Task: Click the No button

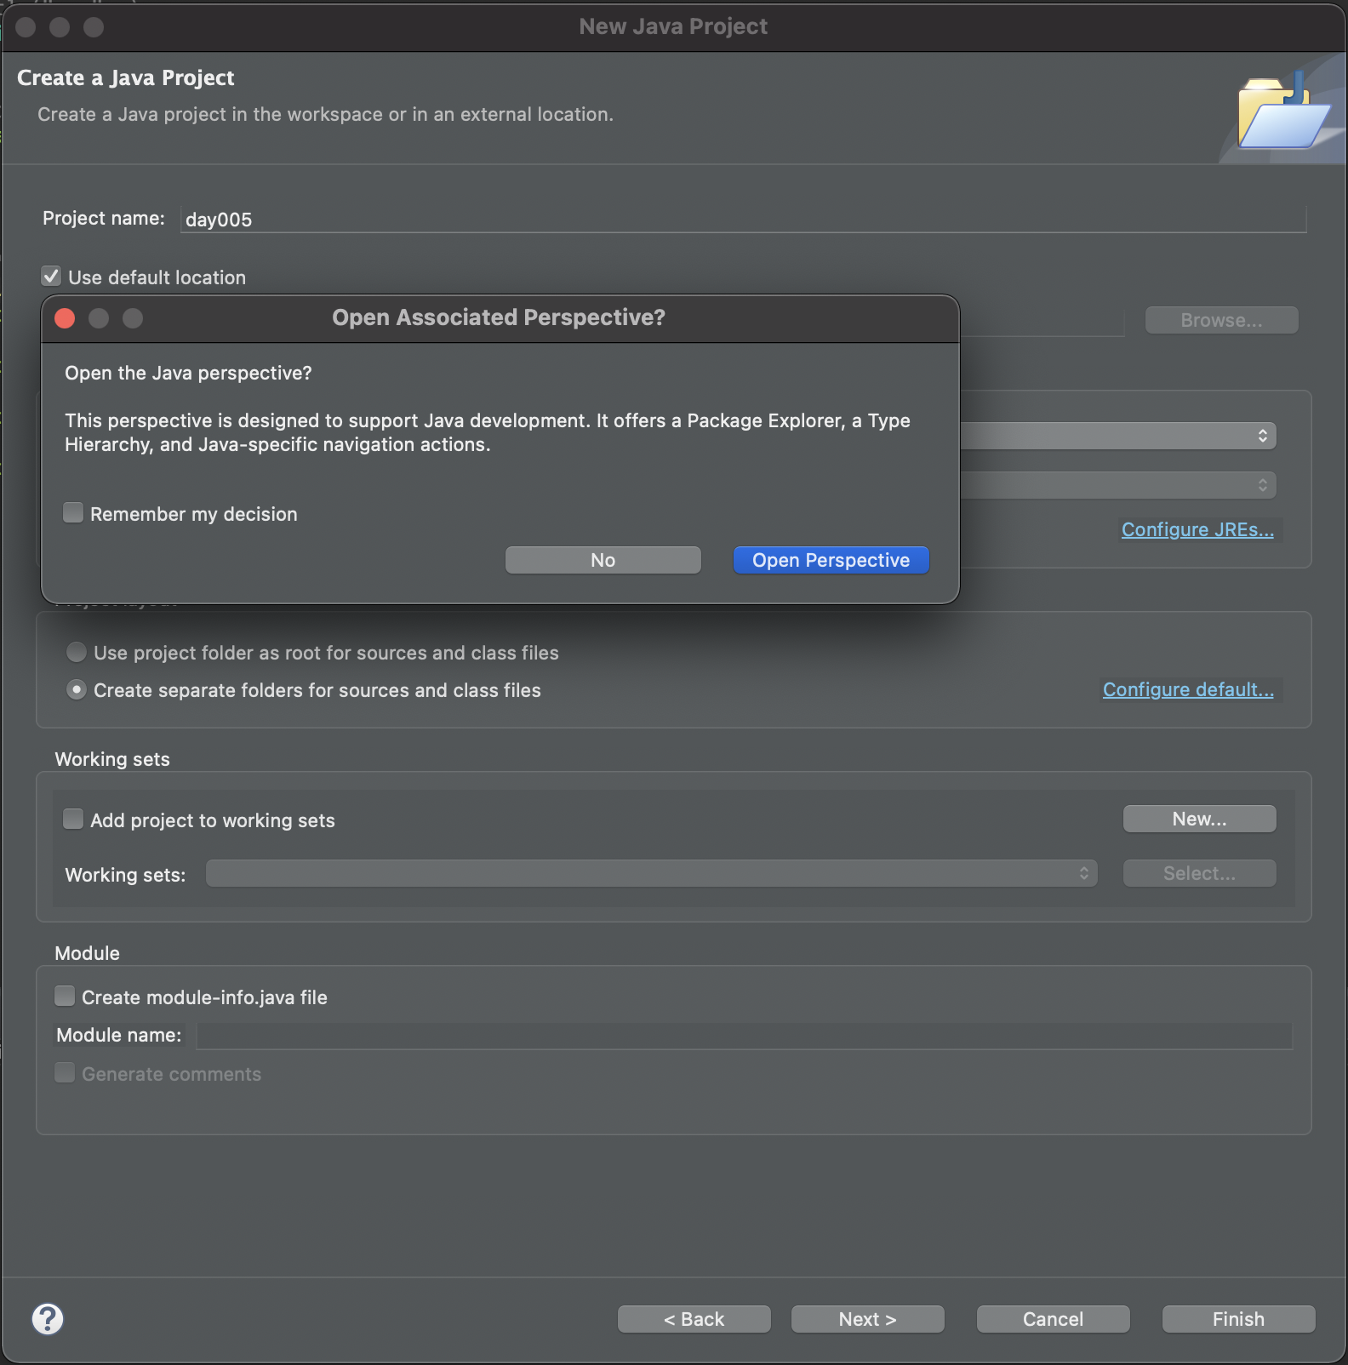Action: tap(603, 560)
